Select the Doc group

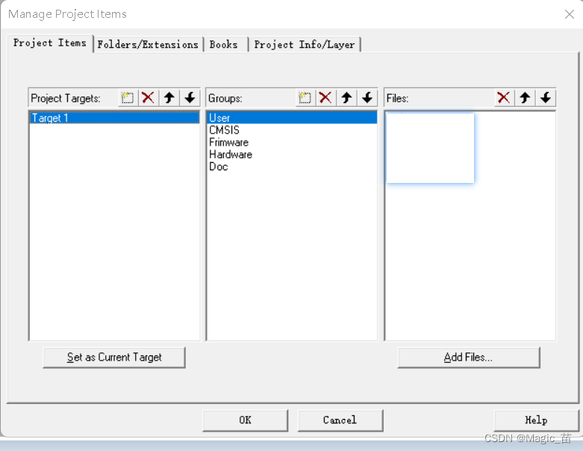pos(292,167)
